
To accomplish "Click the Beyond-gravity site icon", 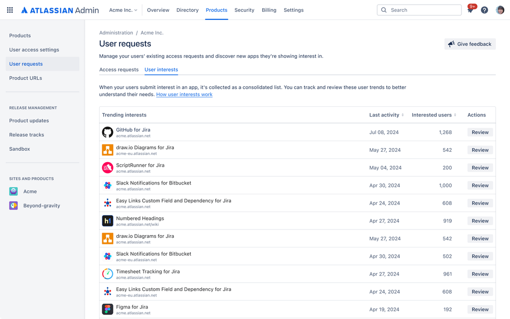I will pyautogui.click(x=13, y=206).
